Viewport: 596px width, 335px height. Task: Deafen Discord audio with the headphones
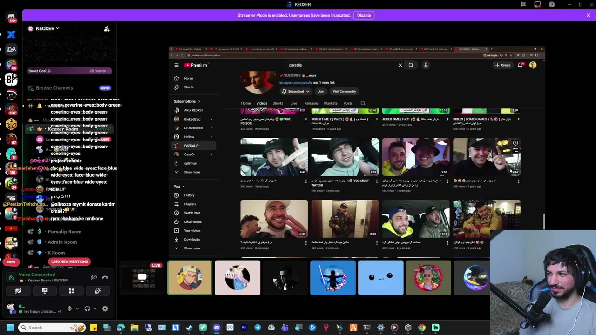point(87,308)
